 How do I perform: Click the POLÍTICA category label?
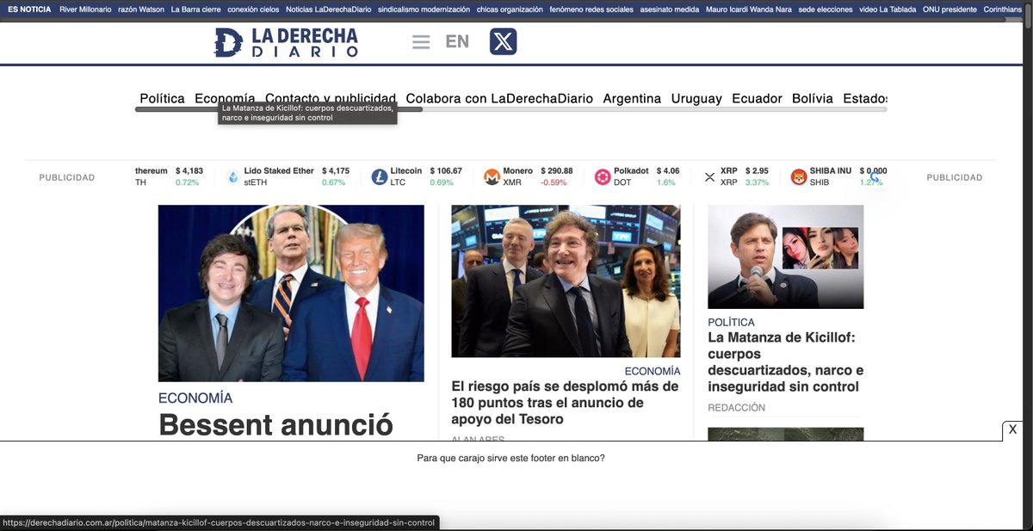point(731,322)
